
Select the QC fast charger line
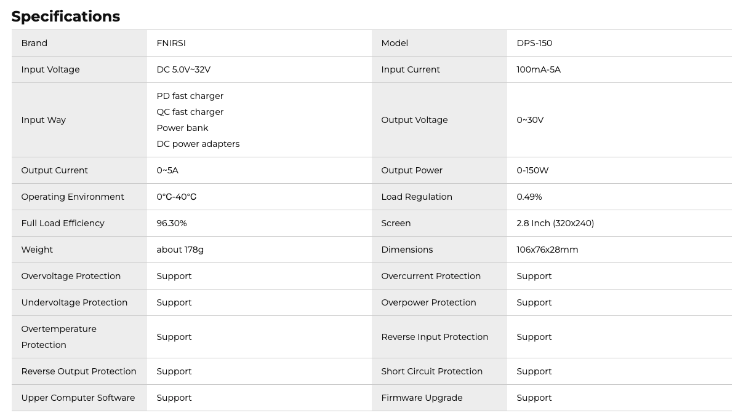[190, 112]
